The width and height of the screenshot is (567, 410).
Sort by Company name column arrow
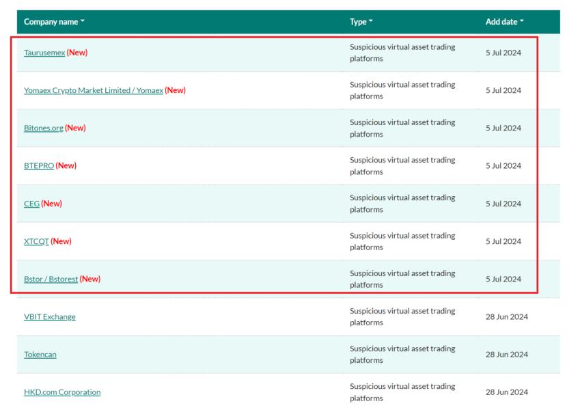pos(83,21)
